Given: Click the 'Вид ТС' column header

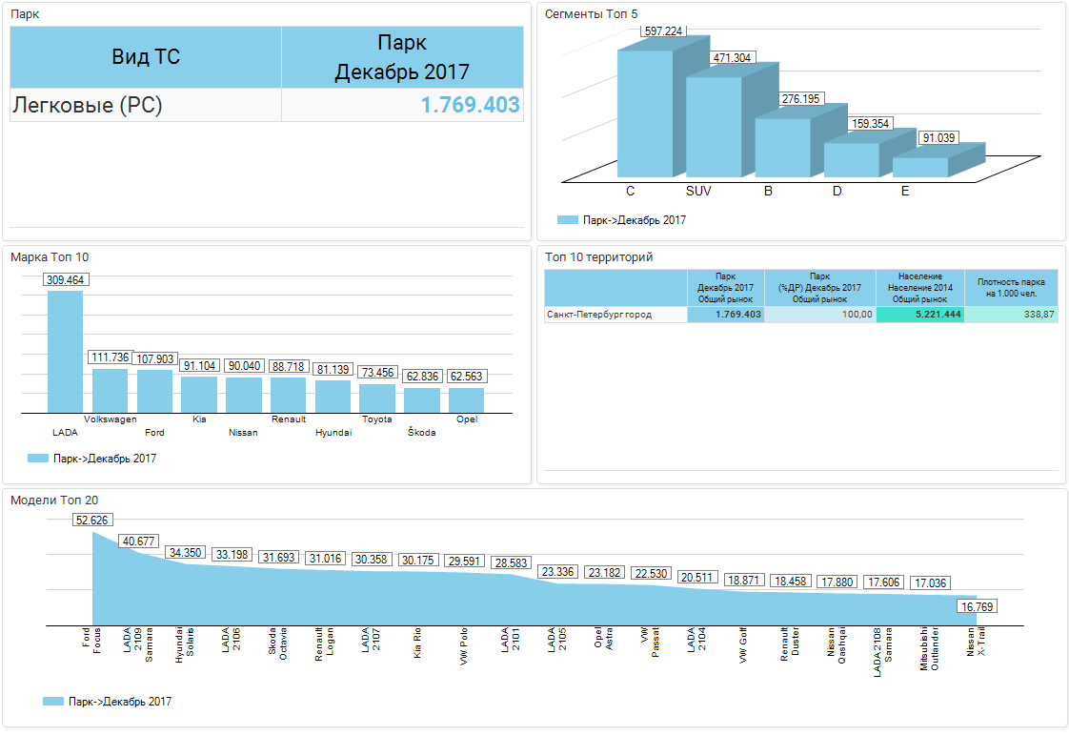Looking at the screenshot, I should (x=146, y=57).
